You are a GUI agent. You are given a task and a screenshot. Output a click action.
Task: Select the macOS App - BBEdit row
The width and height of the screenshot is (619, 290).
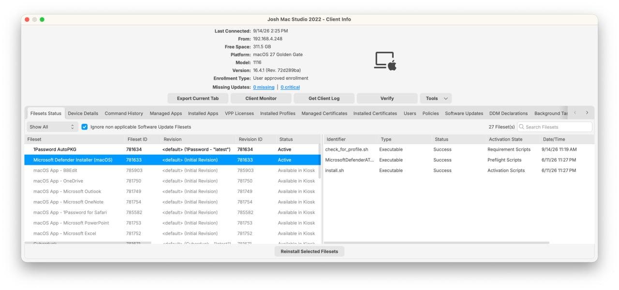tap(172, 171)
